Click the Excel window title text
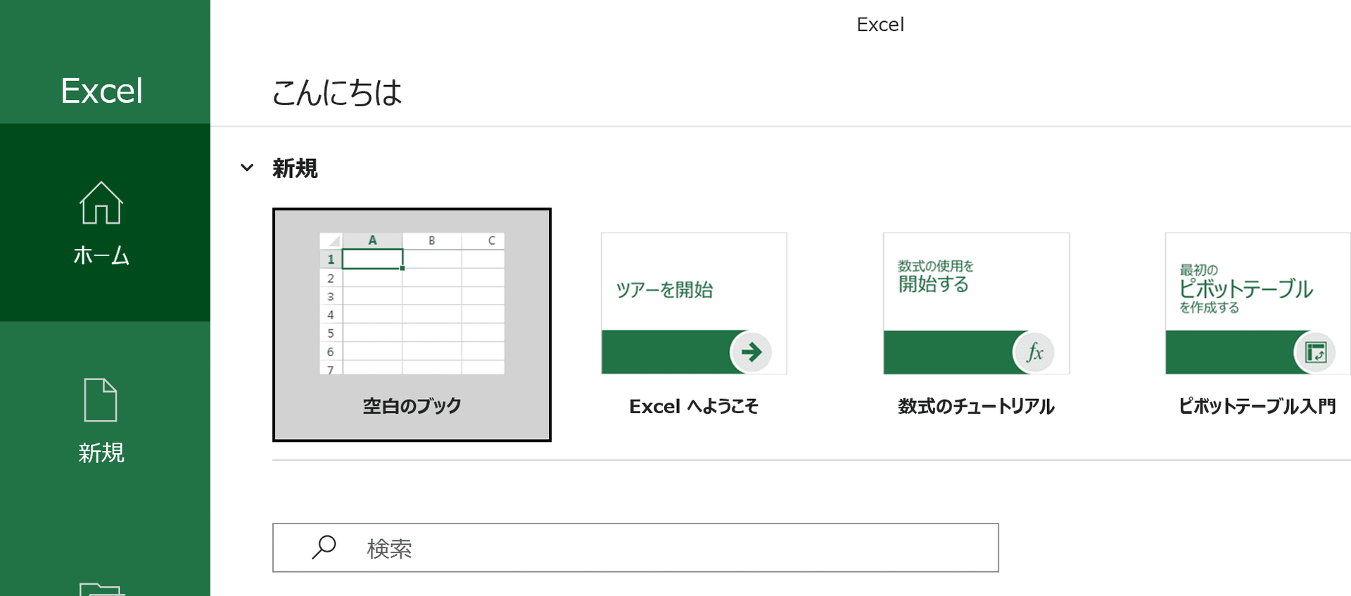Screen dimensions: 1351x596 point(880,25)
